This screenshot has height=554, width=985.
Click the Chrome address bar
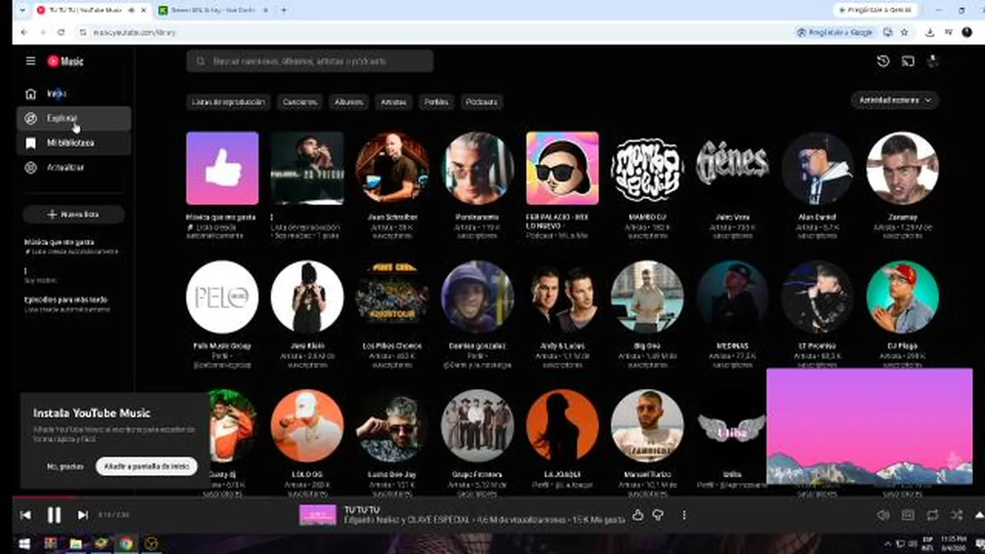tap(431, 32)
